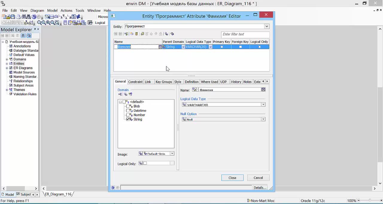
Task: Click the Annotations icon in Model Explorer
Action: pos(11,46)
